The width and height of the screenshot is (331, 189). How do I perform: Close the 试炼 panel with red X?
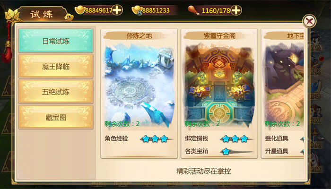(309, 21)
